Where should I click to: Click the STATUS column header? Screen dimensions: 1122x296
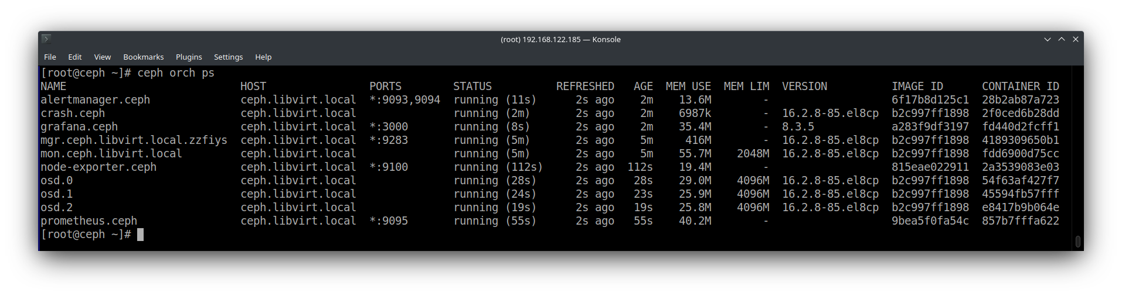(x=472, y=87)
